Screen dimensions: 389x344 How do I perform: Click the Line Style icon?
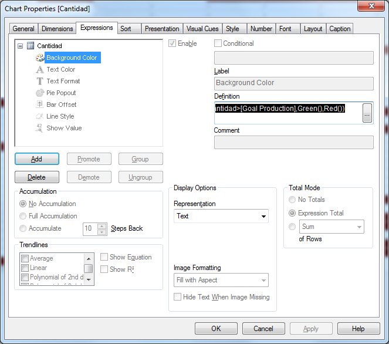[x=40, y=116]
